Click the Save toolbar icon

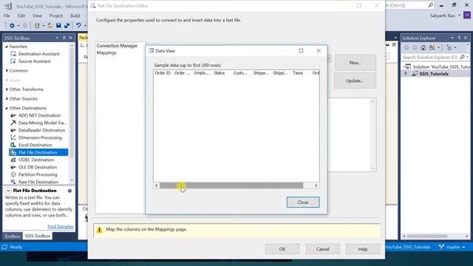click(x=58, y=26)
